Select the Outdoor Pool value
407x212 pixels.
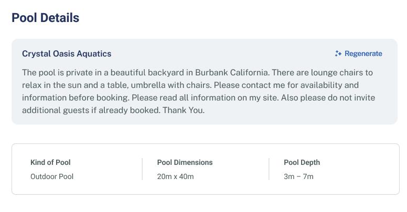coord(52,176)
